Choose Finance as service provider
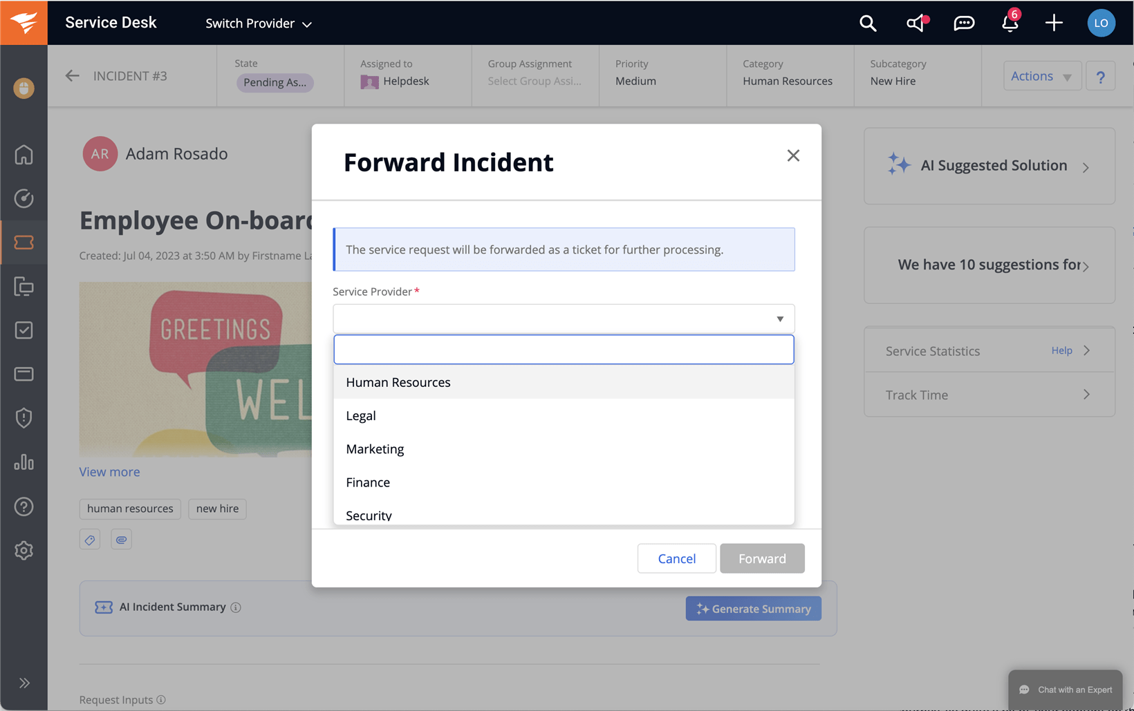 coord(368,482)
